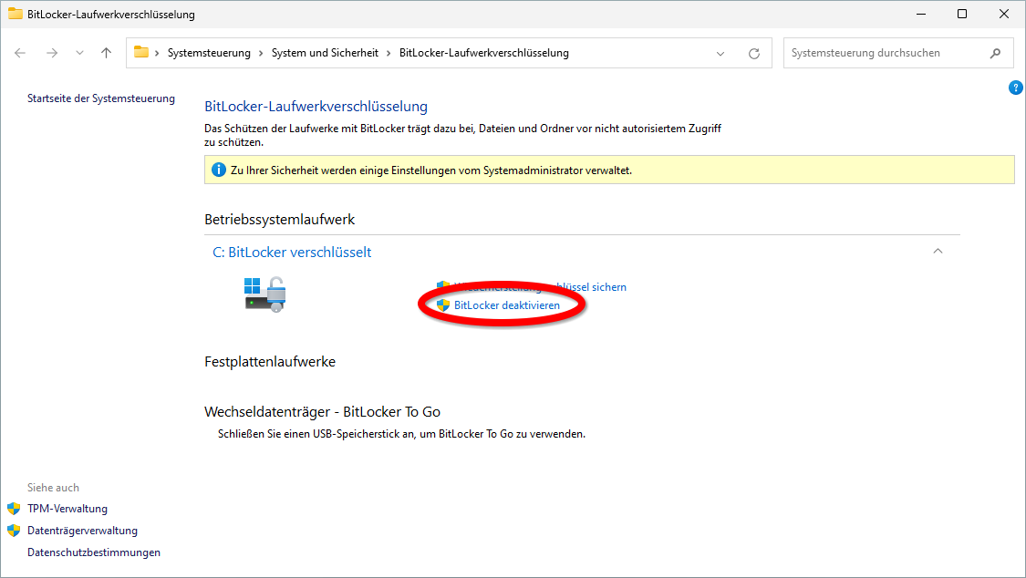Collapse the C: BitLocker verschlüsselt section

[938, 251]
